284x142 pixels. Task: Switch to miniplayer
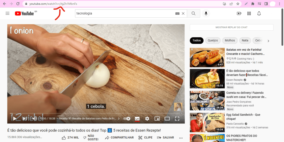(157, 119)
